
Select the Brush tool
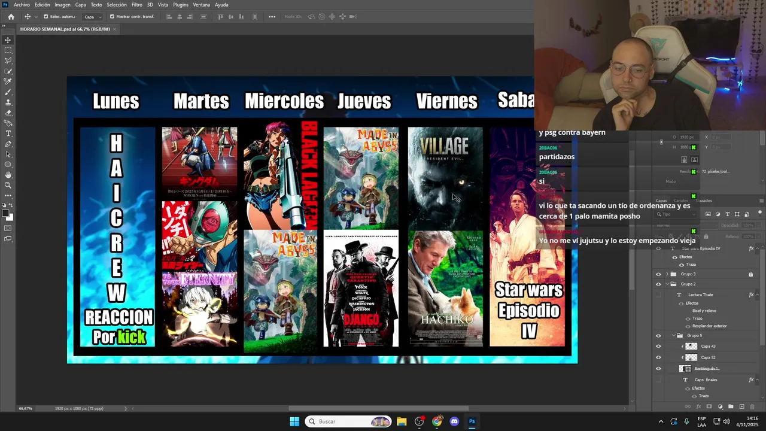[8, 92]
